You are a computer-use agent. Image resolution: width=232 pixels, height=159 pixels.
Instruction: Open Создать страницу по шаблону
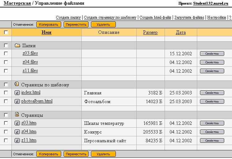pyautogui.click(x=110, y=17)
